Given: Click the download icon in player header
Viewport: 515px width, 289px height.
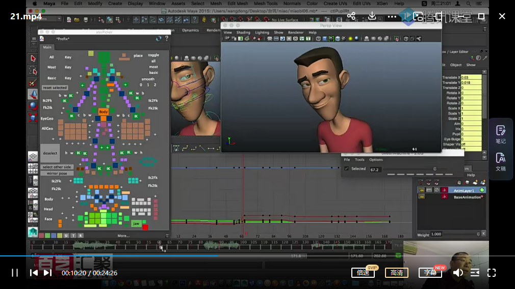Looking at the screenshot, I should pyautogui.click(x=372, y=16).
